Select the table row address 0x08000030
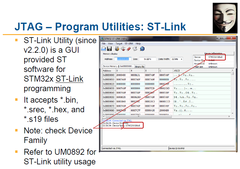240x169 pixels. point(109,88)
